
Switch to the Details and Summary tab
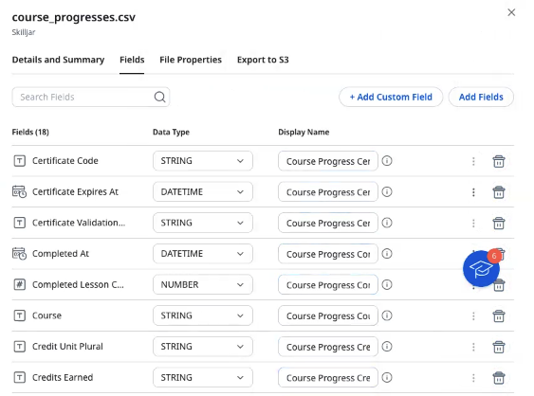[x=58, y=60]
